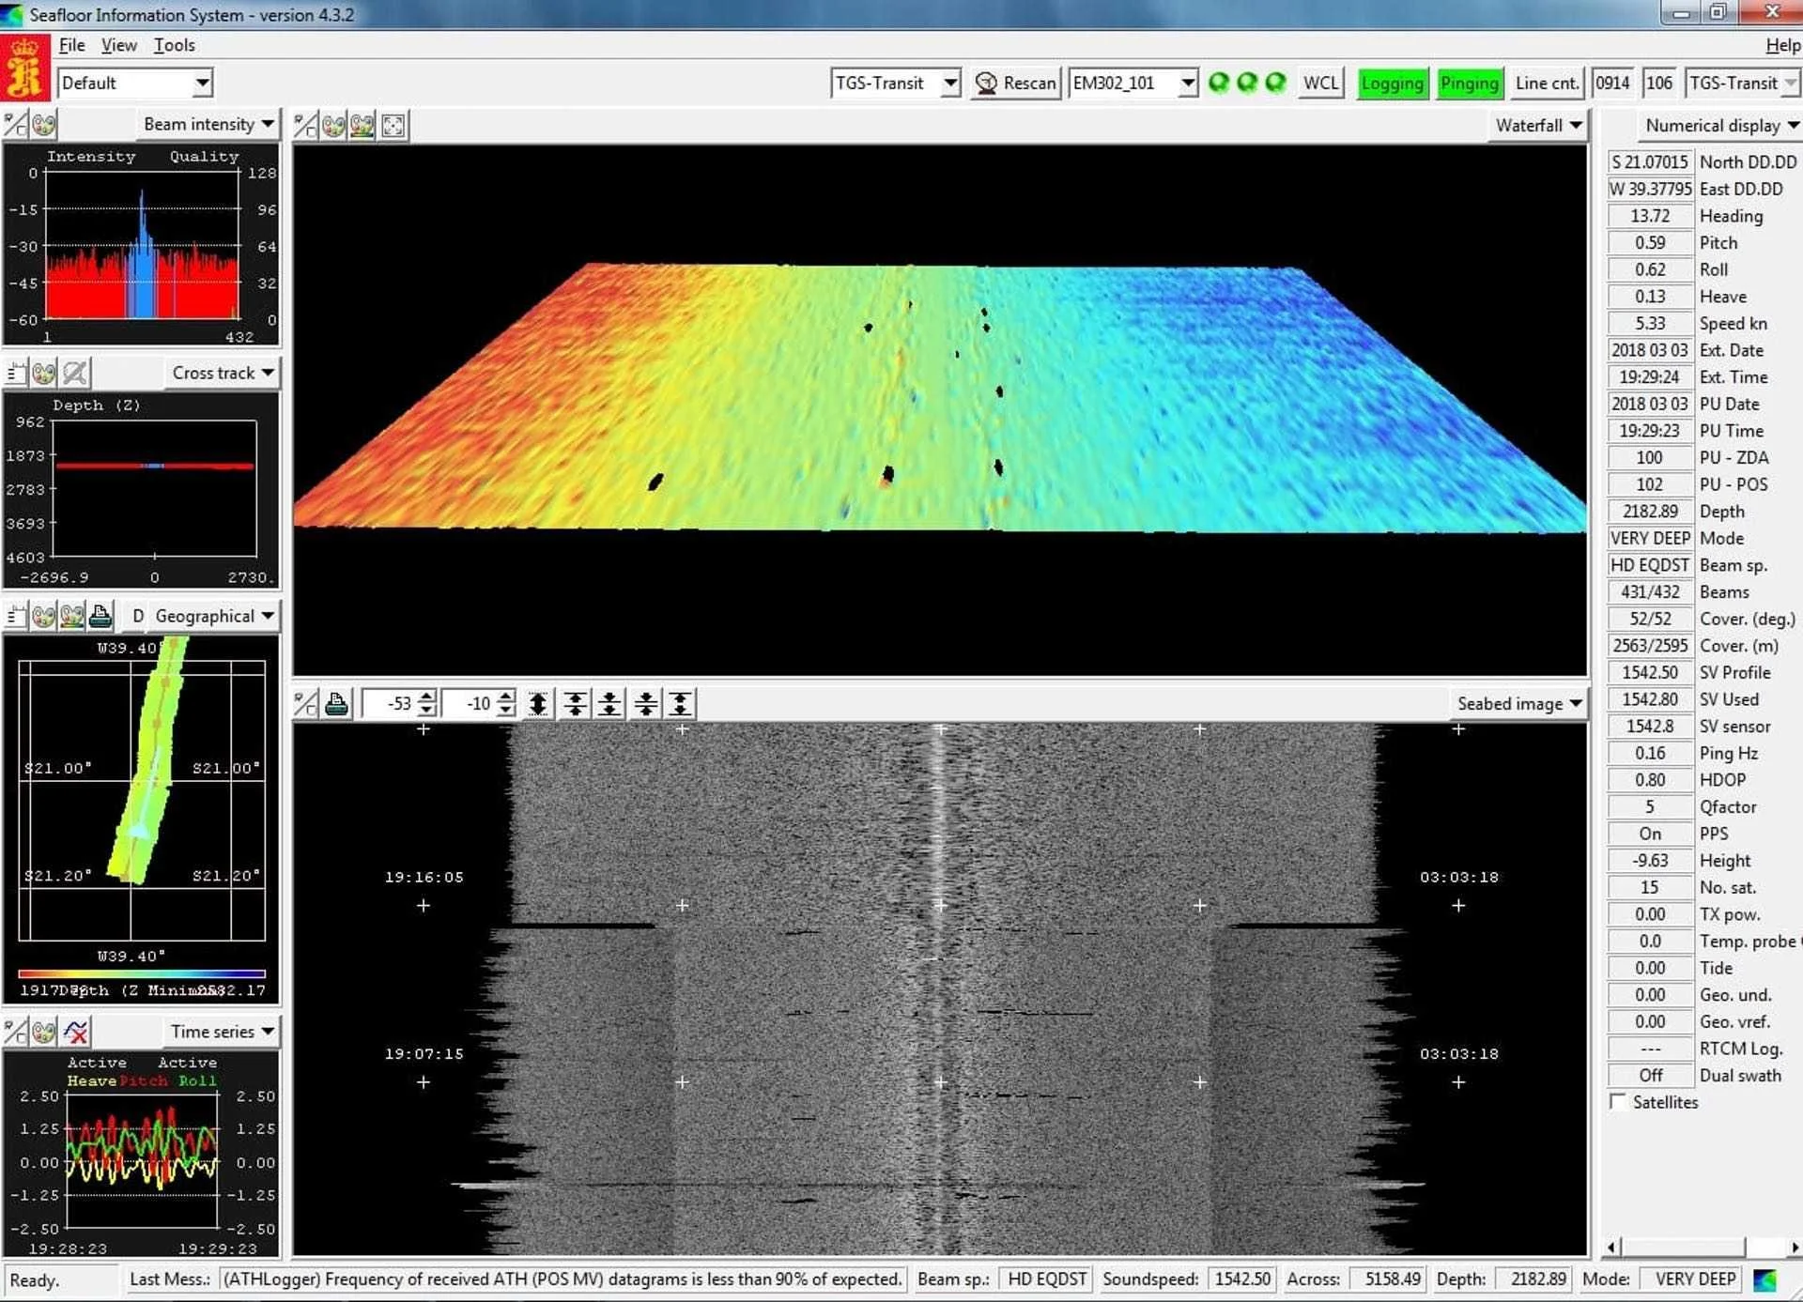Open the View menu
The height and width of the screenshot is (1302, 1803).
tap(118, 45)
